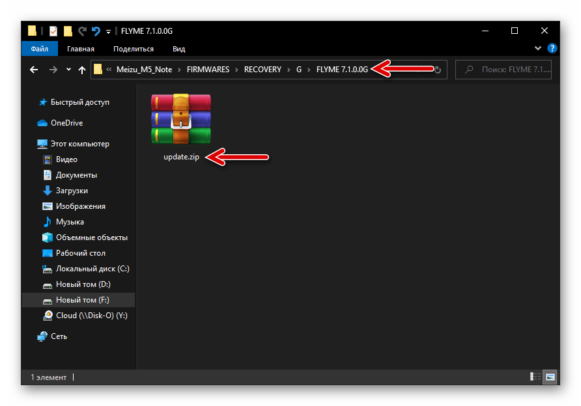Refresh the folder view
Image resolution: width=581 pixels, height=406 pixels.
[x=438, y=70]
